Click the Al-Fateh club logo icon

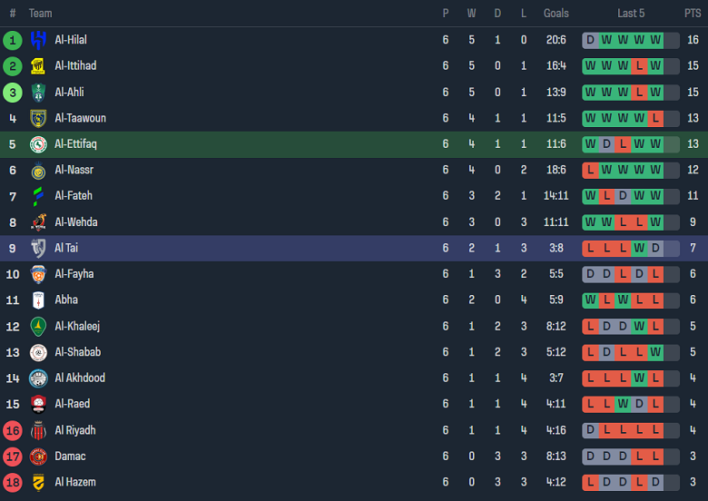[38, 196]
